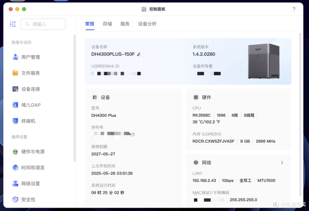The height and width of the screenshot is (211, 309).
Task: Select model text DH4300 Plus
Action: pyautogui.click(x=104, y=116)
